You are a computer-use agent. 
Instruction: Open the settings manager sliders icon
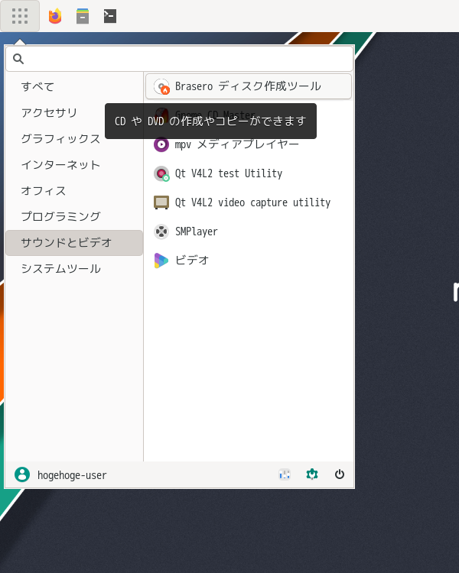tap(285, 474)
